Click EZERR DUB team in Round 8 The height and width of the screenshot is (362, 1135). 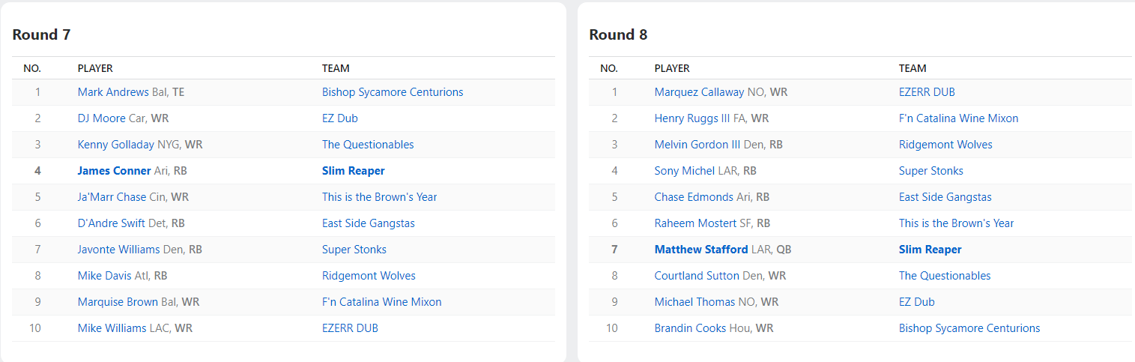click(926, 92)
